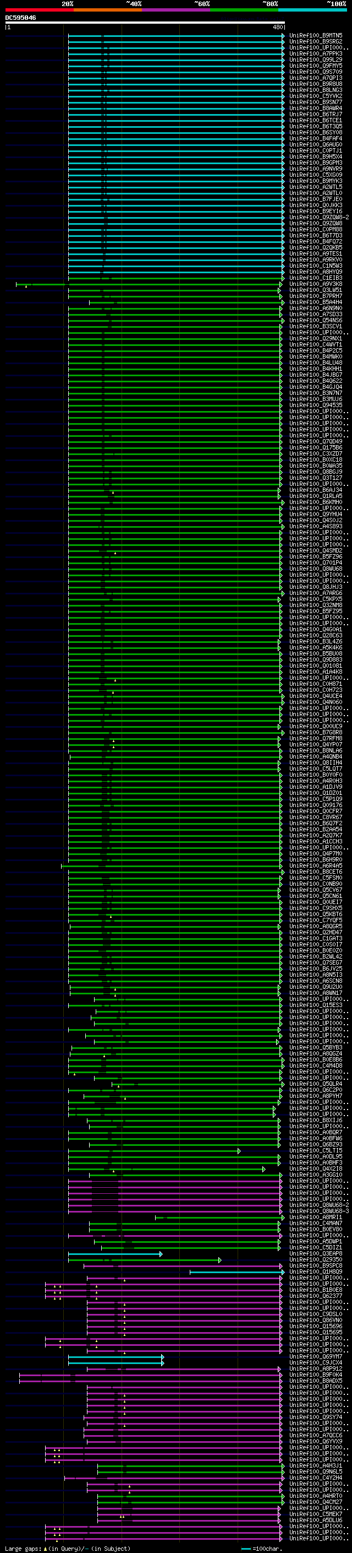Viewport: 352px width, 1553px height.
Task: Click the UniRef100_A9V3K8 entry
Action: (316, 284)
